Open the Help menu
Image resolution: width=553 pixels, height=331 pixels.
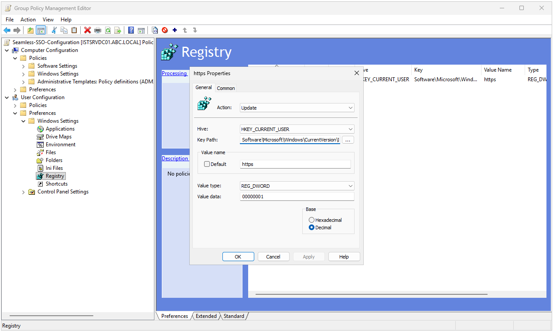(66, 20)
